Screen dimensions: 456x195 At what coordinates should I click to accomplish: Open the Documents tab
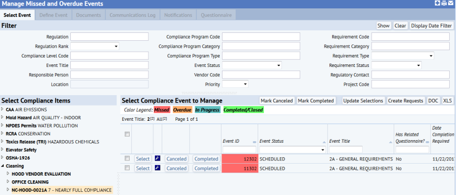(x=88, y=15)
